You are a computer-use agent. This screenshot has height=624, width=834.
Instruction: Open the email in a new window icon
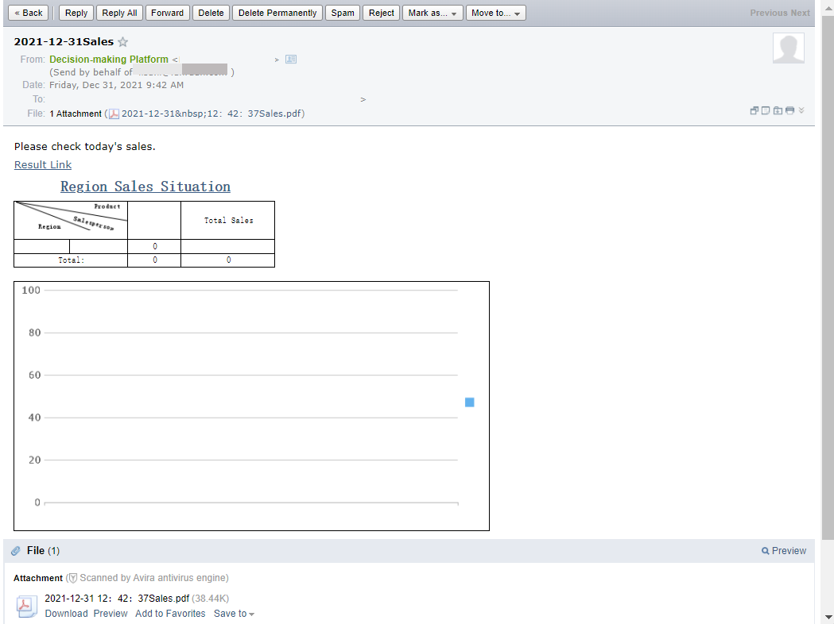click(x=754, y=110)
